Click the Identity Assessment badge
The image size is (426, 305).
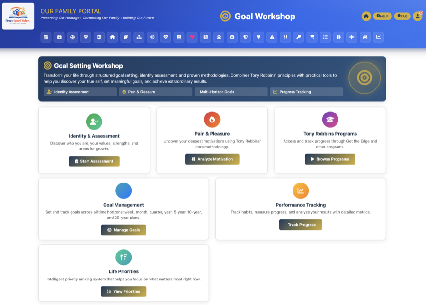(x=80, y=92)
